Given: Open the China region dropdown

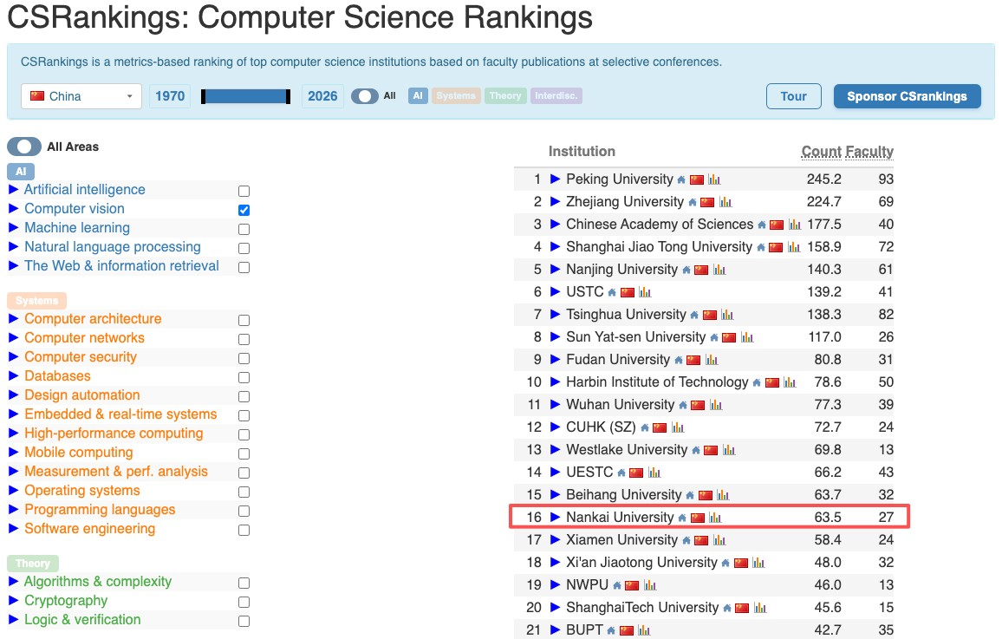Looking at the screenshot, I should point(81,96).
